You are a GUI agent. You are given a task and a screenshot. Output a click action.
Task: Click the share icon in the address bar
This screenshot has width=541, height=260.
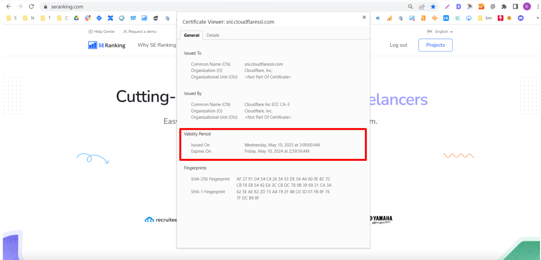tap(422, 6)
